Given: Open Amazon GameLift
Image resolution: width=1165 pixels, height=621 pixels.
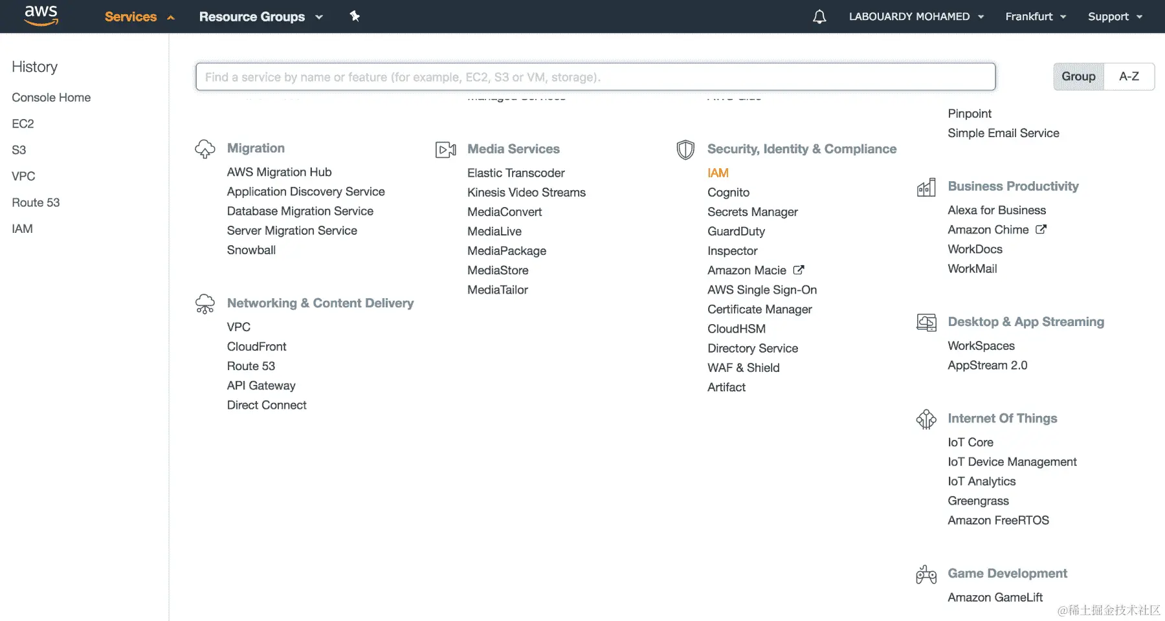Looking at the screenshot, I should pyautogui.click(x=995, y=597).
